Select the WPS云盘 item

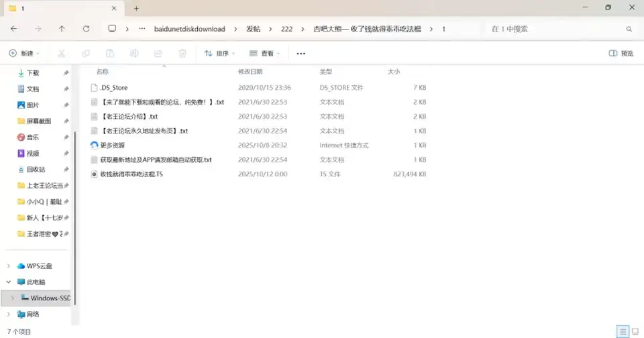coord(35,266)
